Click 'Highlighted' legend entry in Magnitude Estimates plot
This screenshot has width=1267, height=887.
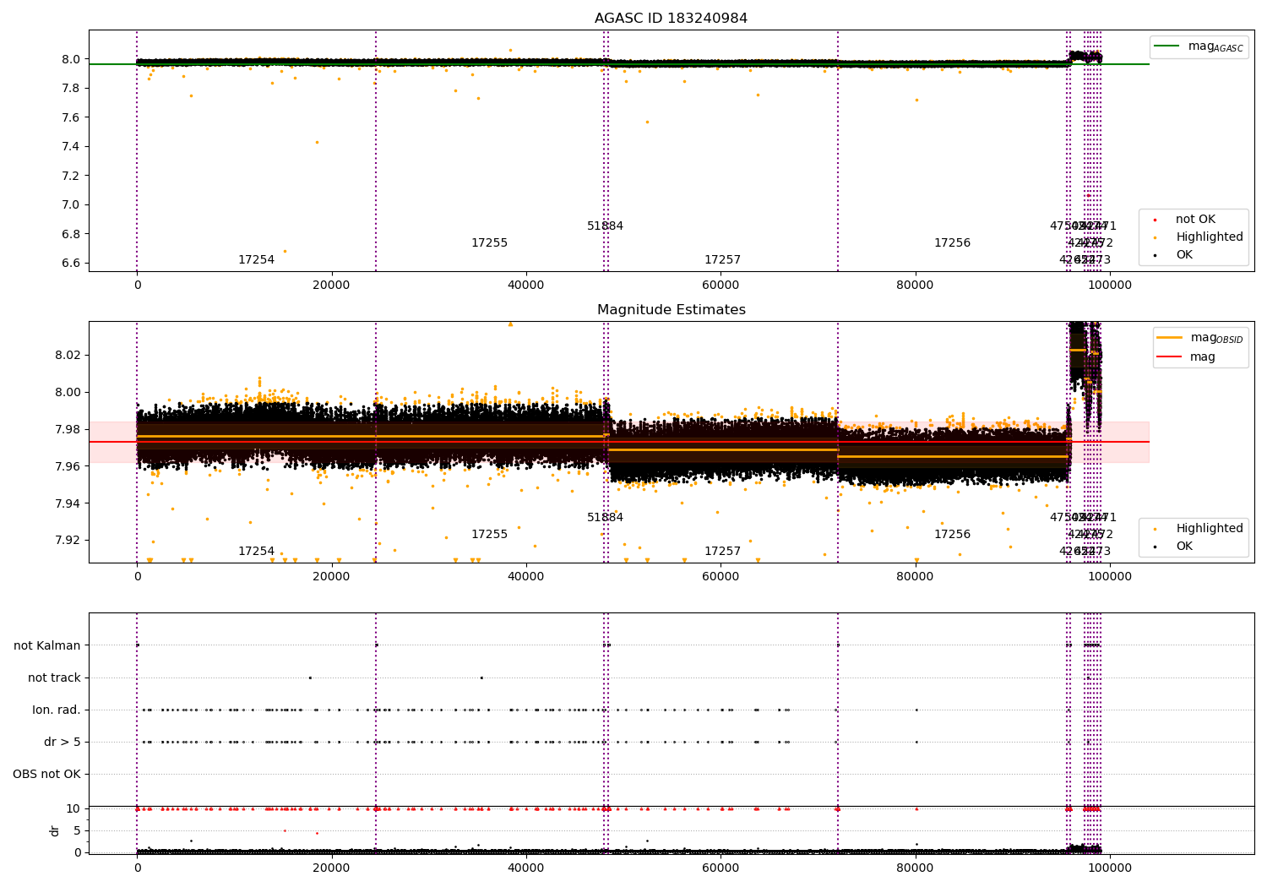coord(1198,529)
